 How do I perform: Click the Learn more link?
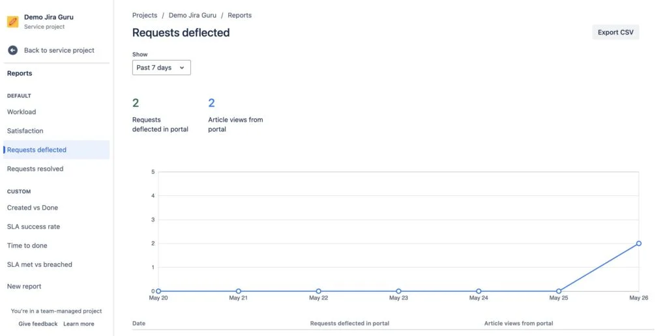pos(79,324)
